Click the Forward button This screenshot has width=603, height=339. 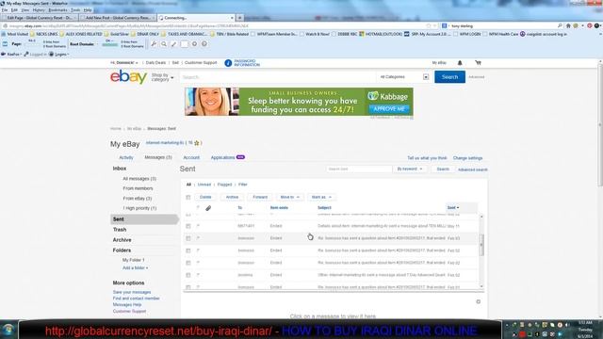pyautogui.click(x=260, y=197)
